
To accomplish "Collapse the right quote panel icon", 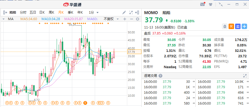I will click(x=137, y=12).
